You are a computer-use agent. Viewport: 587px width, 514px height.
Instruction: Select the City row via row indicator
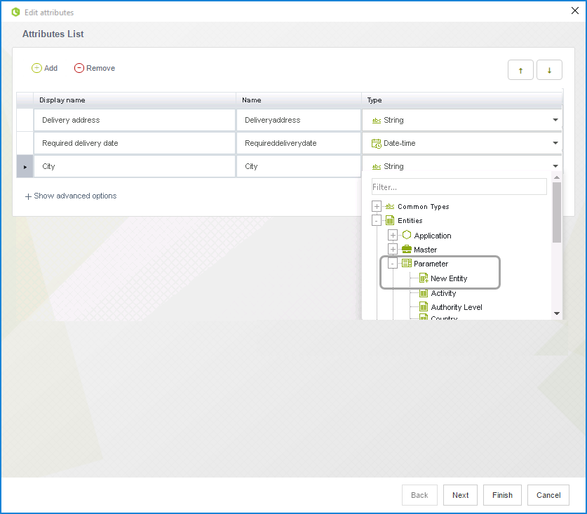(25, 167)
